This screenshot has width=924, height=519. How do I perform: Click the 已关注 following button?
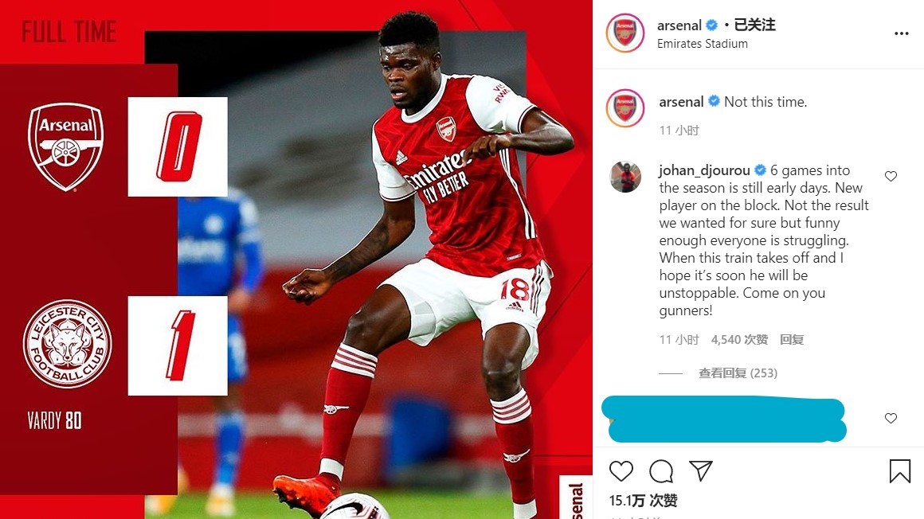(754, 25)
